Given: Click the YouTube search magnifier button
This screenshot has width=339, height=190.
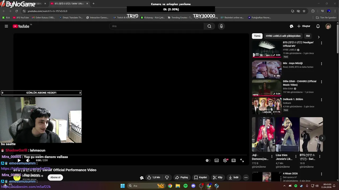Looking at the screenshot, I should 209,26.
